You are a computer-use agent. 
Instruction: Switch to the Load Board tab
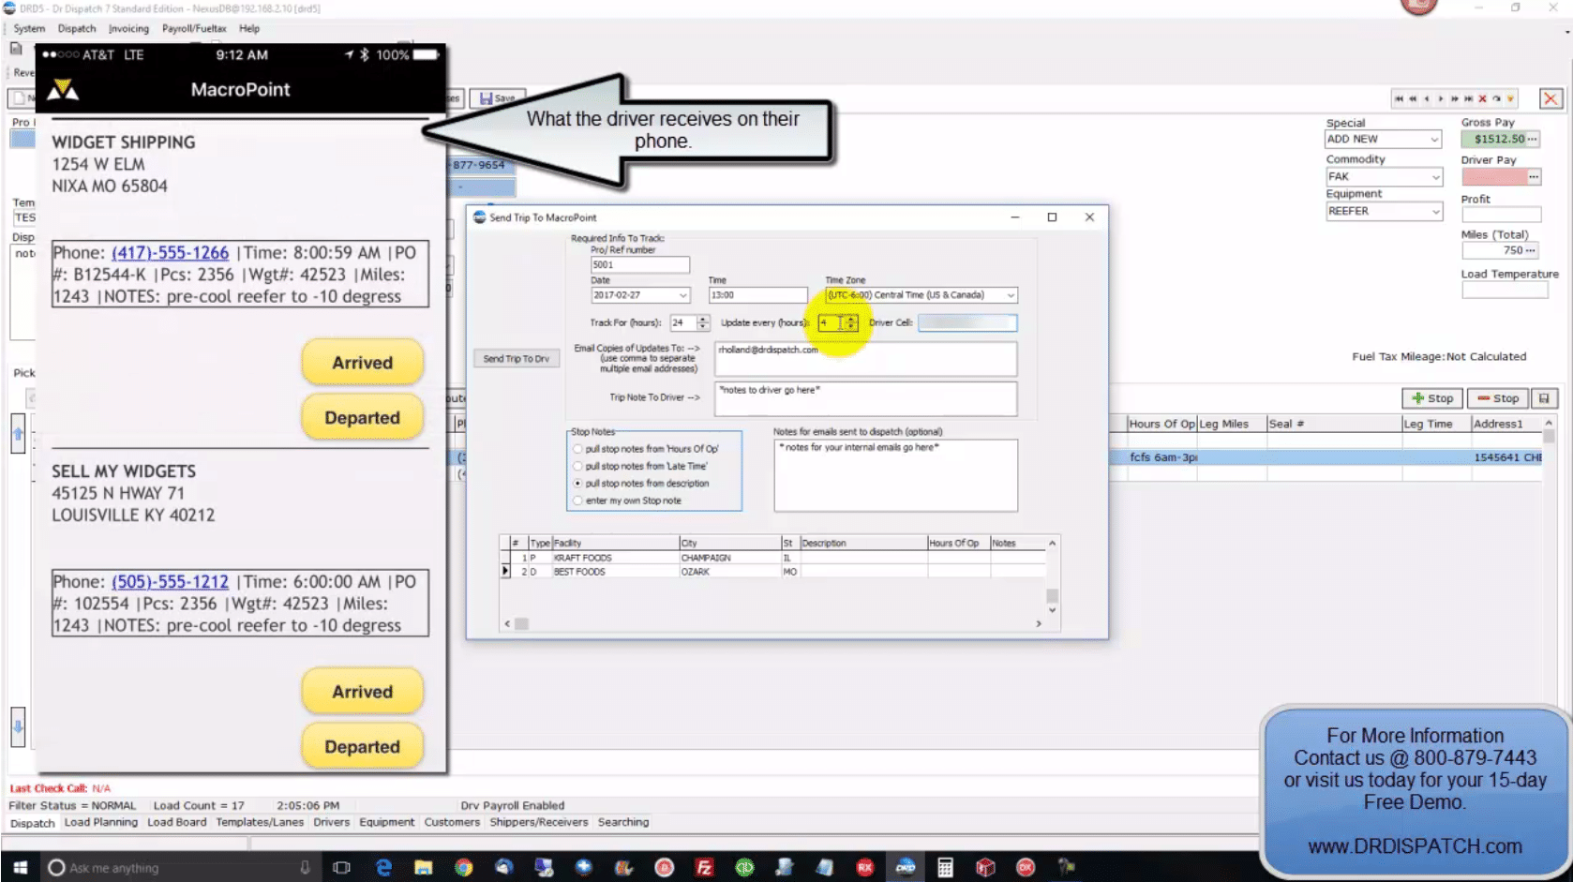176,822
